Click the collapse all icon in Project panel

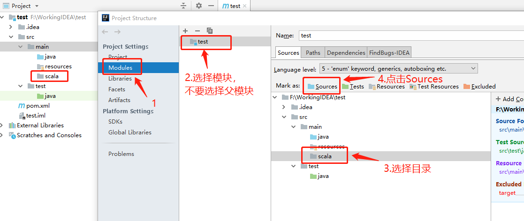click(x=183, y=6)
